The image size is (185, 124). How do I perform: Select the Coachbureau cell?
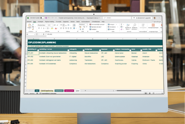click(123, 60)
